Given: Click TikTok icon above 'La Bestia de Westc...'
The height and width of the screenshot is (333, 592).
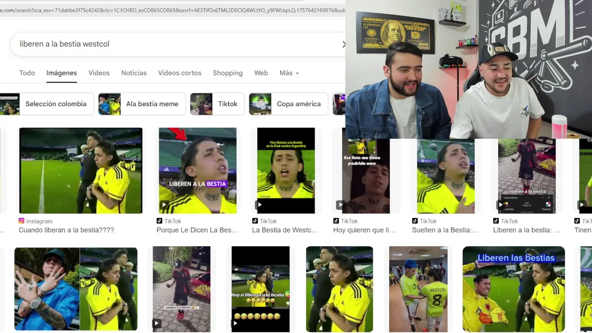Looking at the screenshot, I should pyautogui.click(x=255, y=221).
